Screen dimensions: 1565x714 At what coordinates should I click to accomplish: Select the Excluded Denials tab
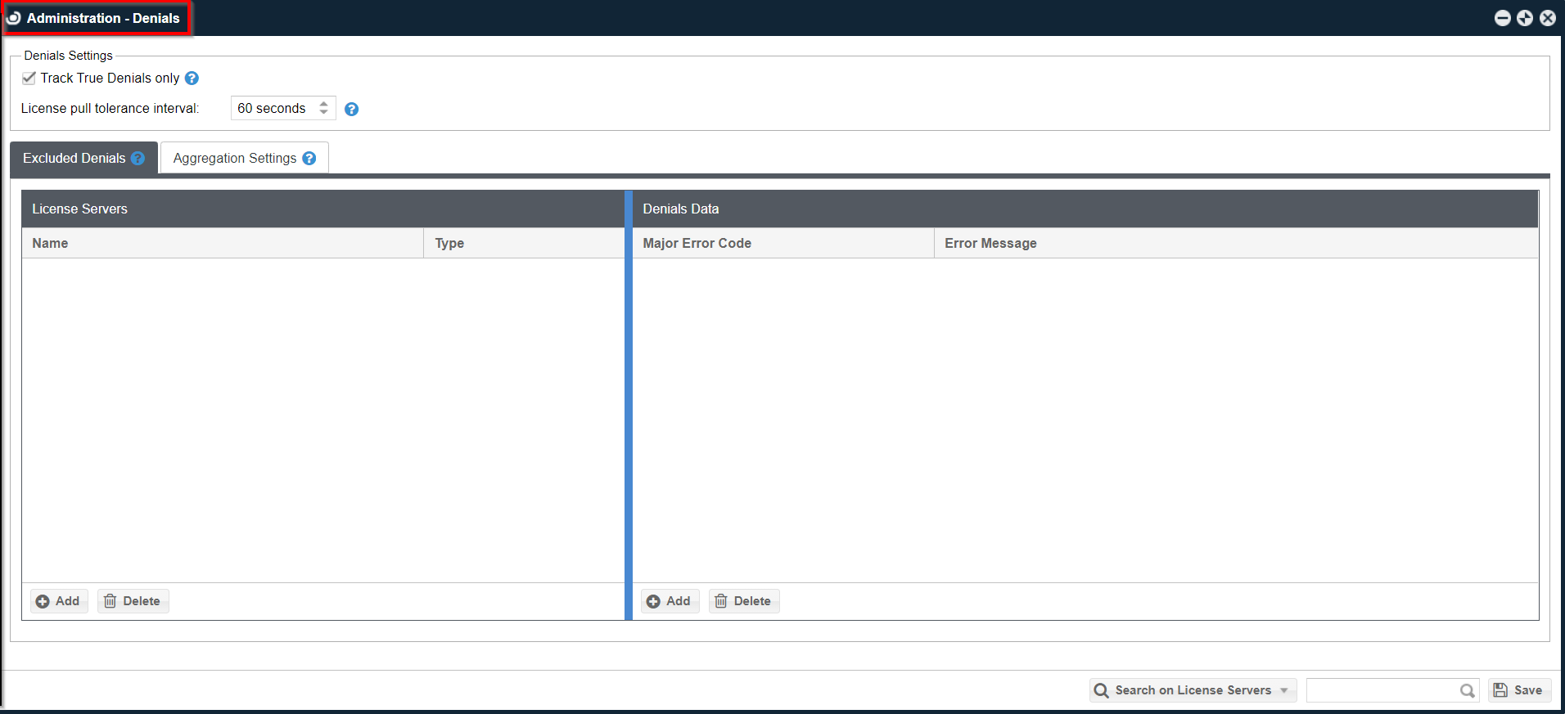click(x=74, y=158)
